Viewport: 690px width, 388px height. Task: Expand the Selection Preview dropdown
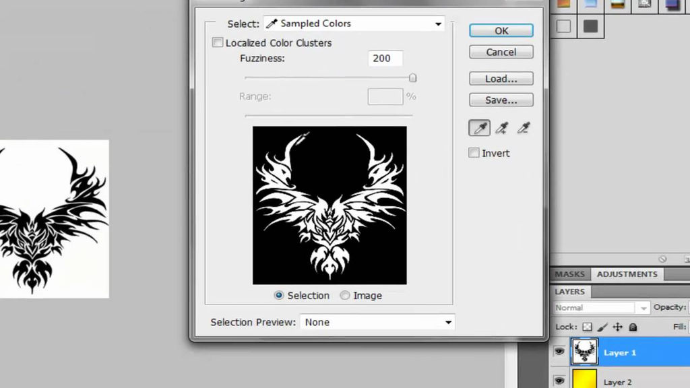click(x=377, y=322)
